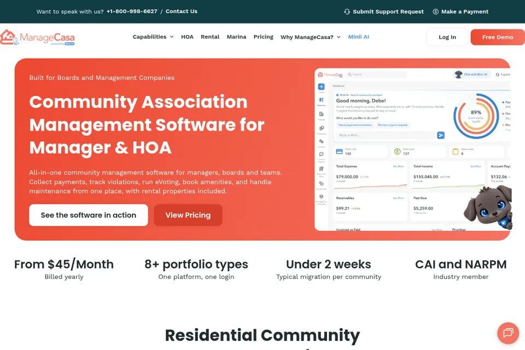The image size is (525, 350).
Task: Select the Contacts icon in preview sidebar
Action: coord(321,141)
